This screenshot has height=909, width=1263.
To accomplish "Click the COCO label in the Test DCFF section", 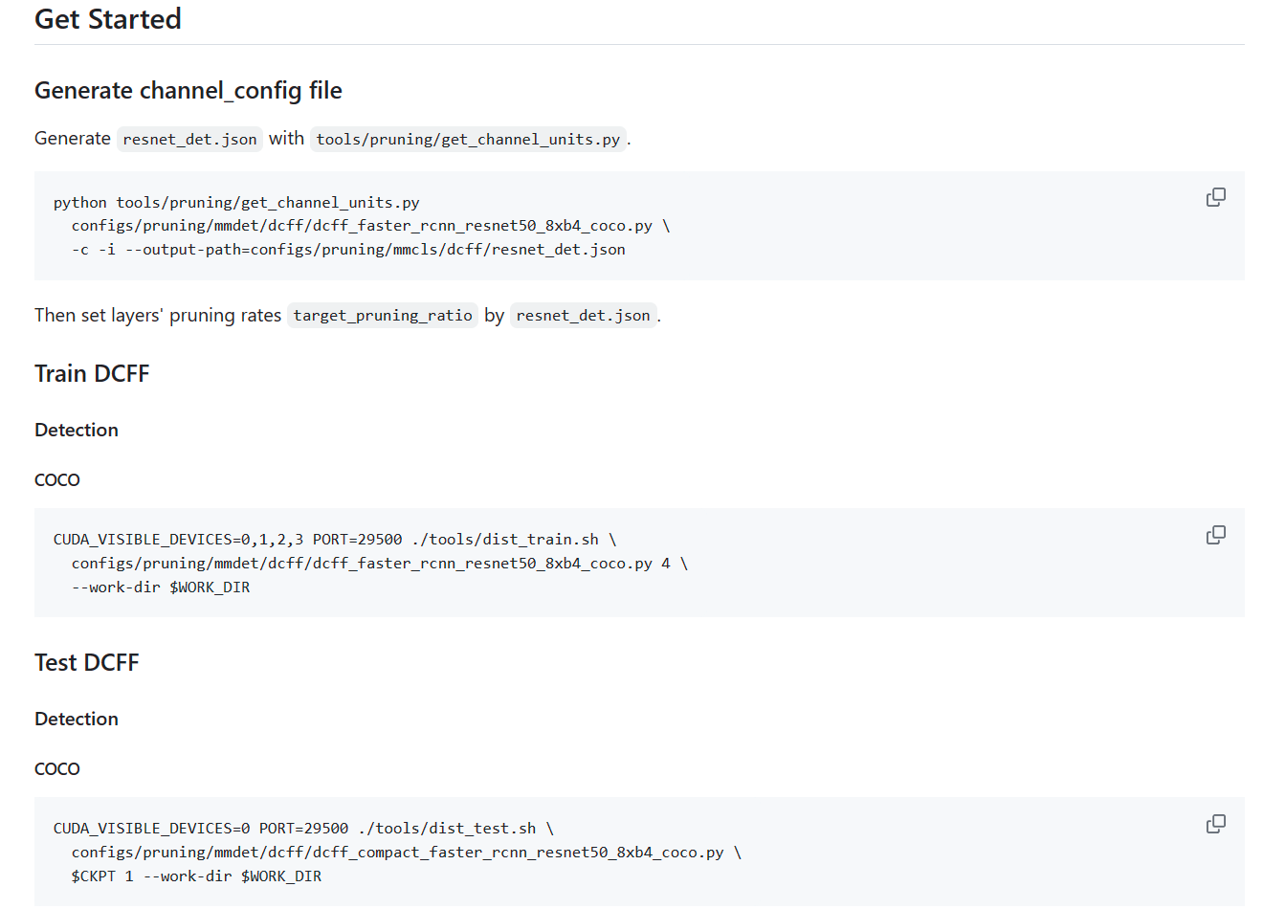I will coord(56,768).
